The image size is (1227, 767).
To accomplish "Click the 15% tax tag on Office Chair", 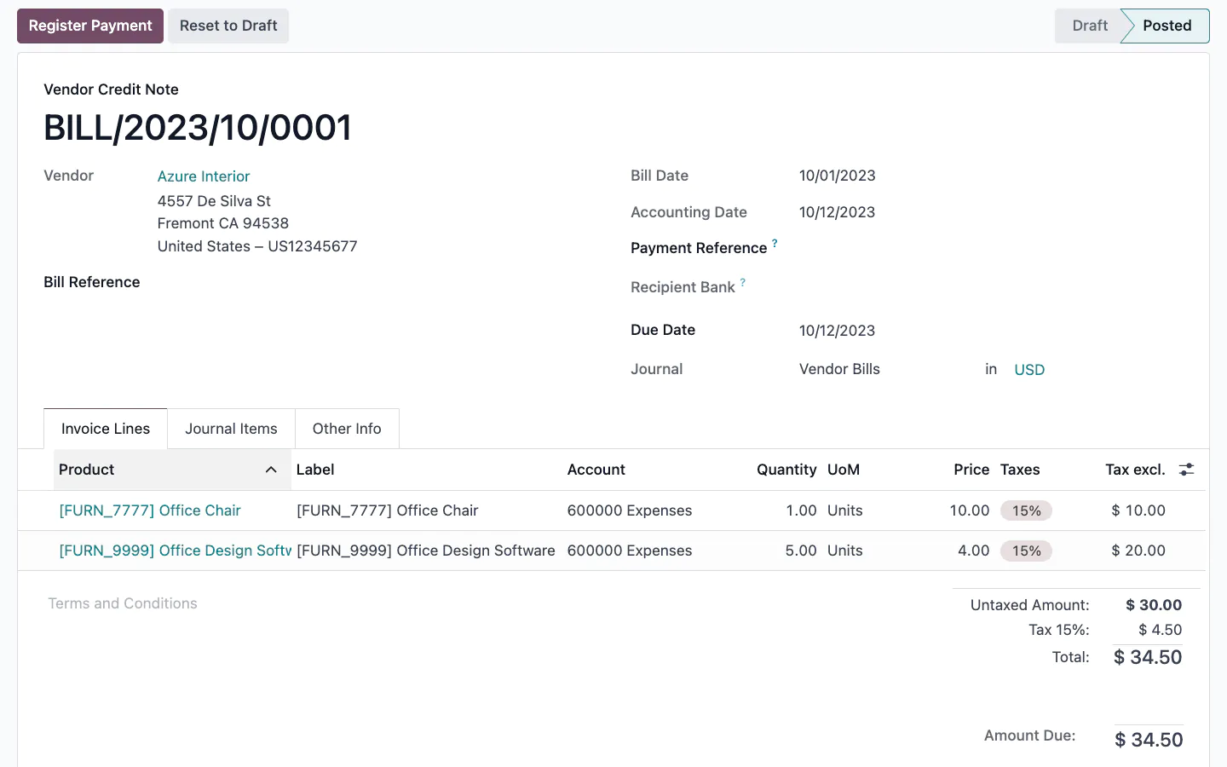I will click(1026, 510).
